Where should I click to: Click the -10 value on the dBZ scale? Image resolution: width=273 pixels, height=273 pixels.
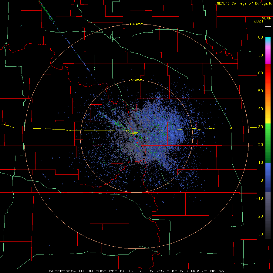(x=259, y=198)
